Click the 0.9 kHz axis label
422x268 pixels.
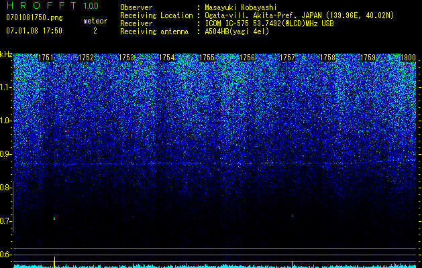[x=6, y=154]
